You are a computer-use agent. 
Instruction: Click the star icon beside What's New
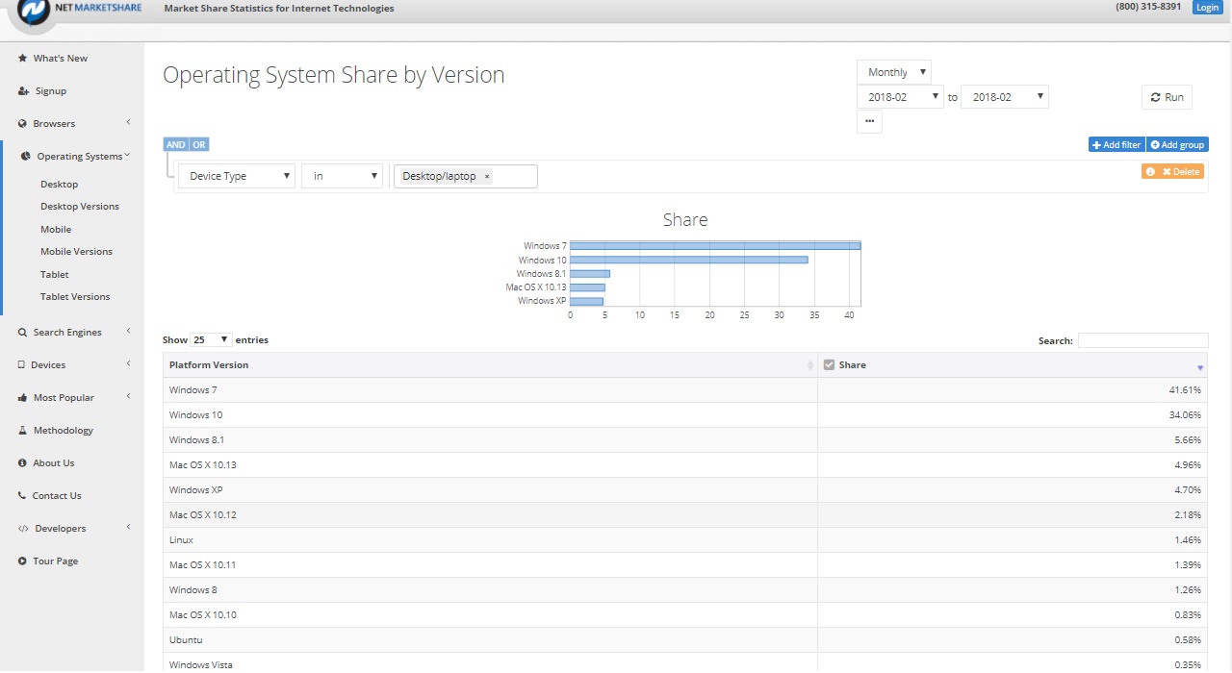22,59
